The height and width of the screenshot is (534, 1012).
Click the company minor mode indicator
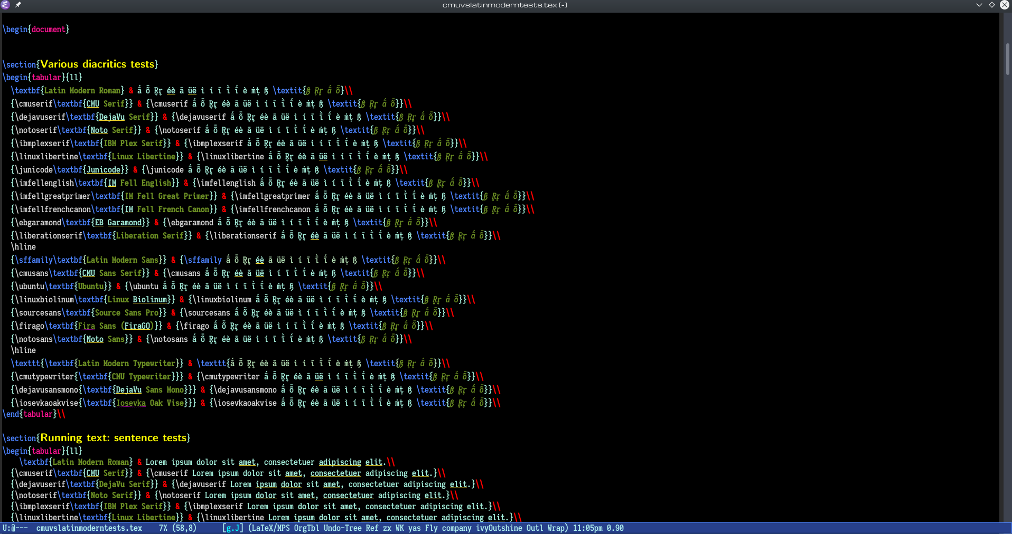457,528
